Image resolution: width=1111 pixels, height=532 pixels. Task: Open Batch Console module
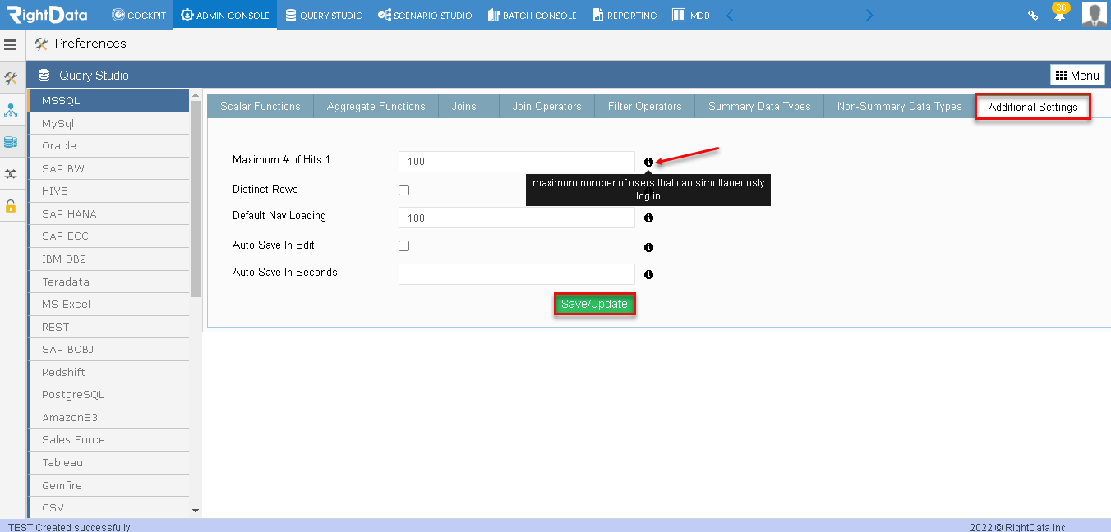[x=532, y=15]
